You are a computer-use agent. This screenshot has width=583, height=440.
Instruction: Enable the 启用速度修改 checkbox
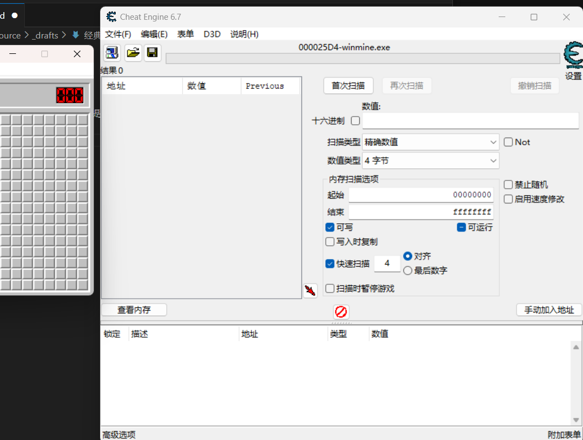pos(508,199)
